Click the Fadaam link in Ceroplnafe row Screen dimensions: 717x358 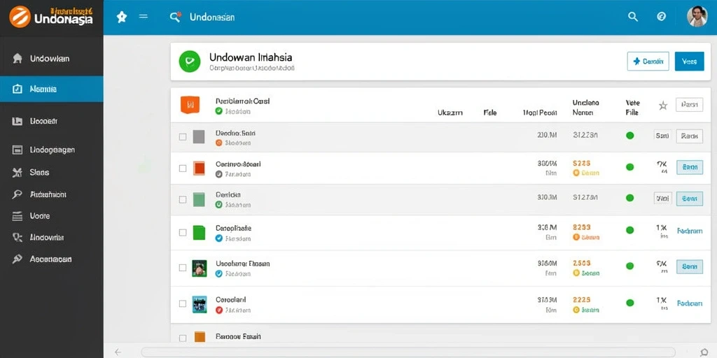(x=690, y=231)
